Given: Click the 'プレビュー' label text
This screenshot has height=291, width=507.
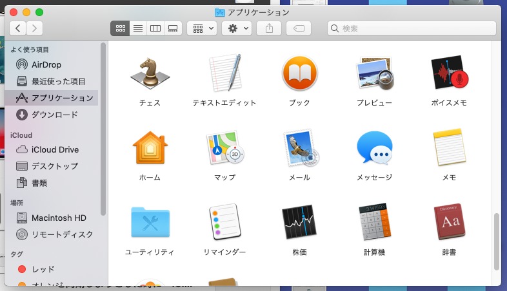Looking at the screenshot, I should tap(374, 102).
